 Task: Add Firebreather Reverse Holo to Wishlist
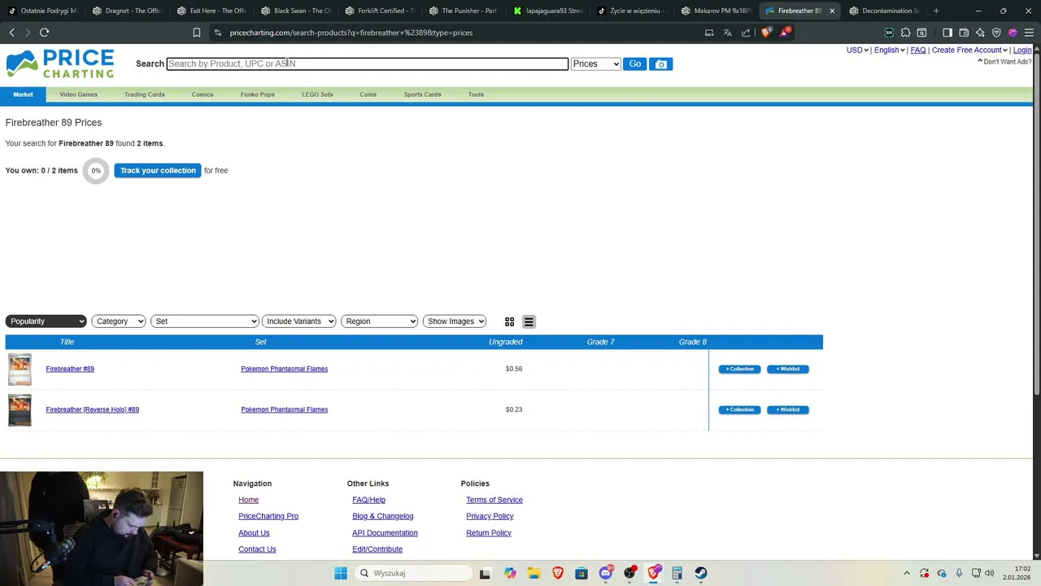click(788, 409)
